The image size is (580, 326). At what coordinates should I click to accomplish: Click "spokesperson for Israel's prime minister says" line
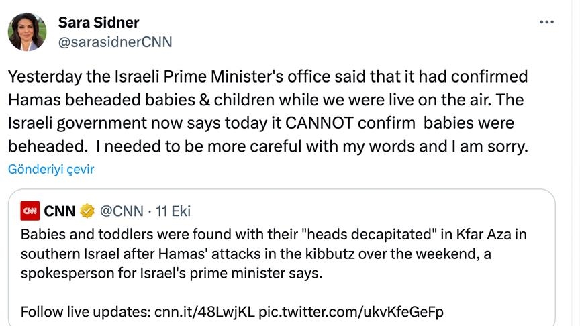click(x=171, y=274)
